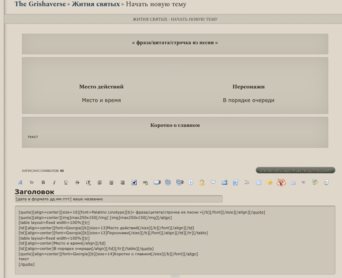The image size is (342, 278).
Task: Insert a quote with speech bubble icon
Action: (x=213, y=182)
